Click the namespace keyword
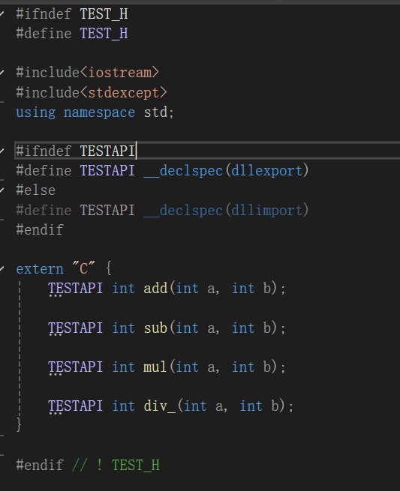The width and height of the screenshot is (400, 491). tap(99, 112)
